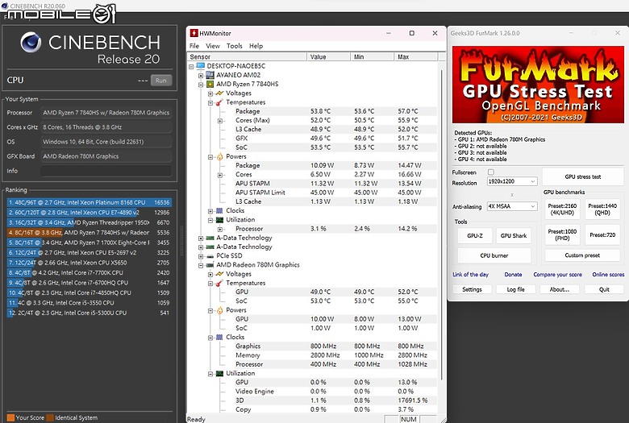629x423 pixels.
Task: Open the CPU burner tool
Action: 494,255
